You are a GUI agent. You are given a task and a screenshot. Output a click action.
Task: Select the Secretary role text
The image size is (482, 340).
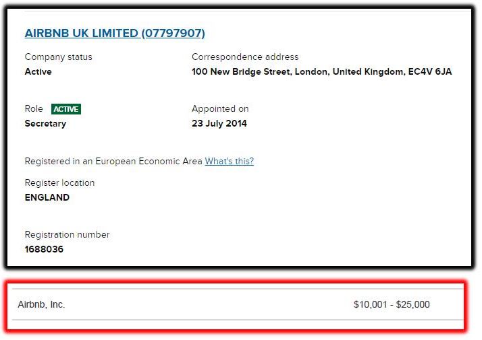[x=45, y=124]
